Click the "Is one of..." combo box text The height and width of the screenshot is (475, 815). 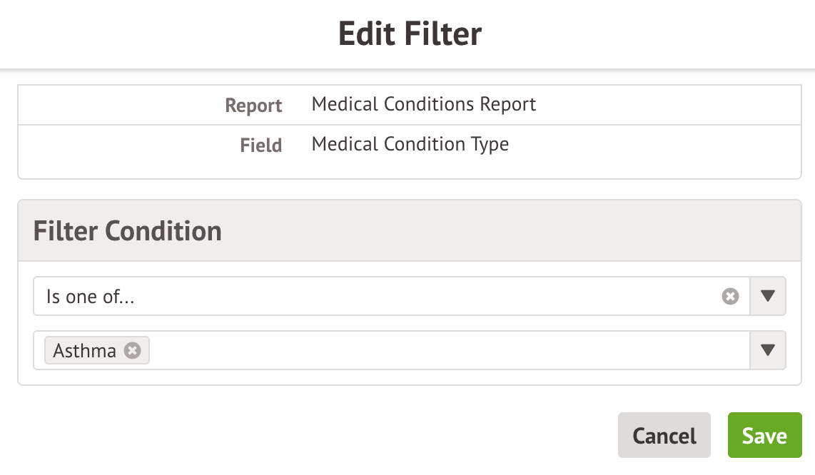click(91, 297)
